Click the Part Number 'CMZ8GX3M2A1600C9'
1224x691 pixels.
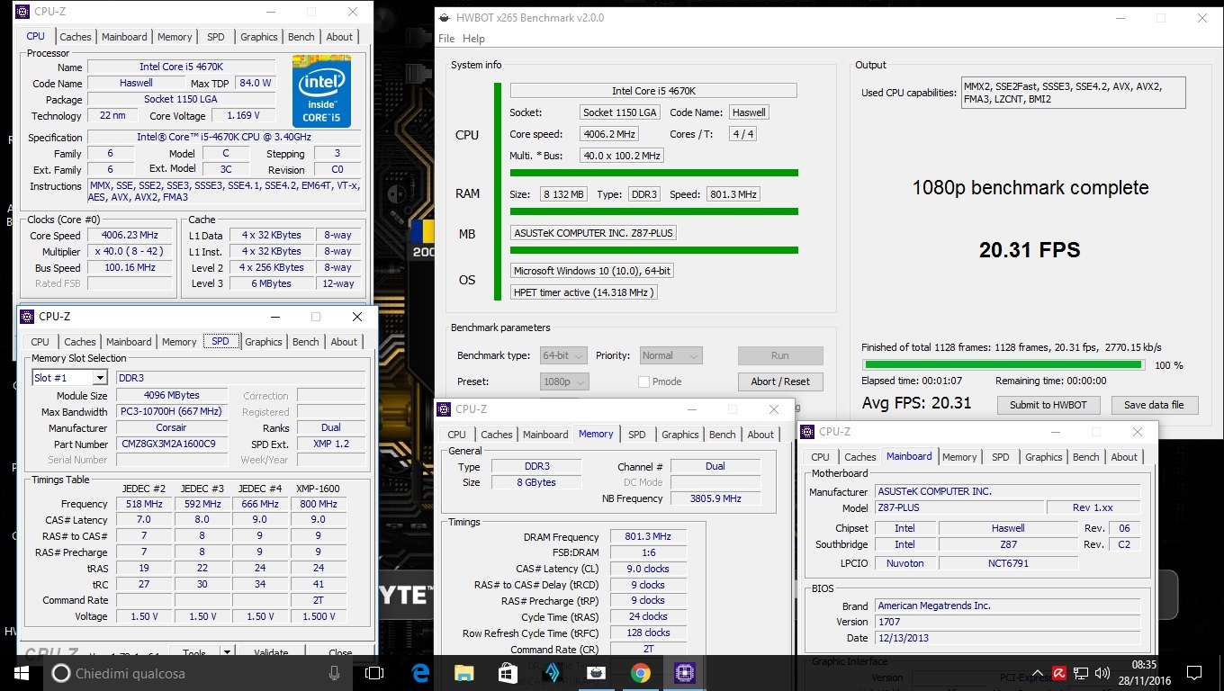[171, 444]
